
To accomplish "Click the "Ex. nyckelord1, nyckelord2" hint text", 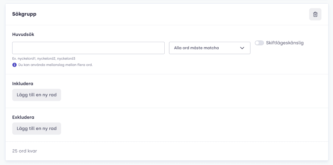I will click(x=44, y=58).
